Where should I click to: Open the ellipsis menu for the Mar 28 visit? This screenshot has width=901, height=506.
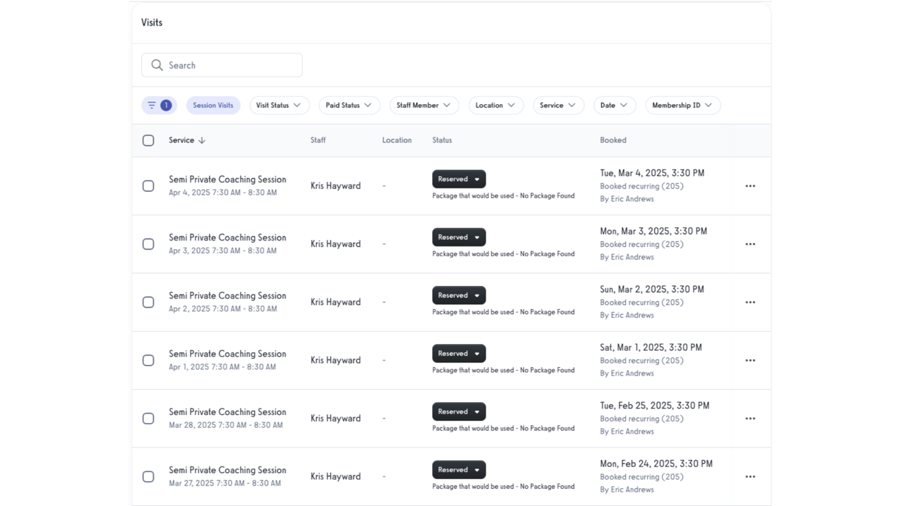(x=750, y=418)
